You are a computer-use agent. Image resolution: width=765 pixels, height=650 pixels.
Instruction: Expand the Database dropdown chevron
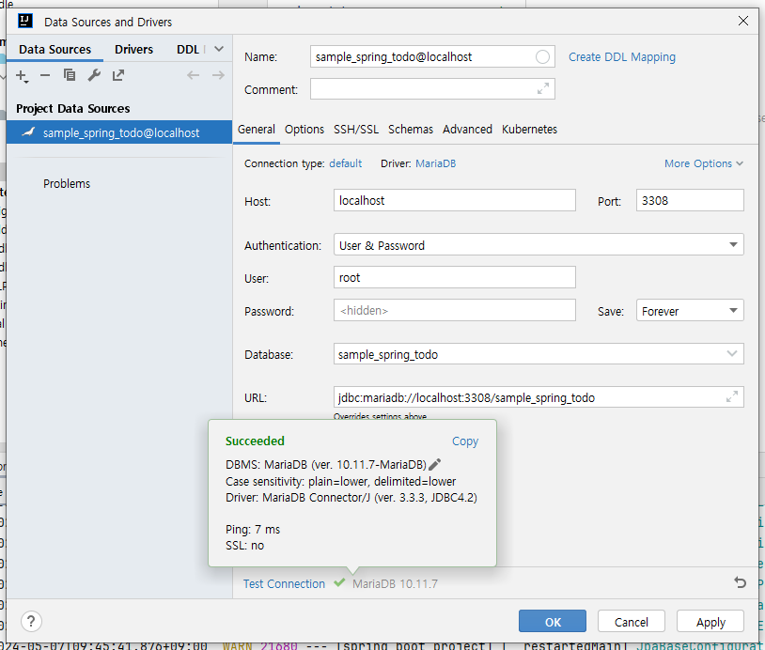point(732,353)
